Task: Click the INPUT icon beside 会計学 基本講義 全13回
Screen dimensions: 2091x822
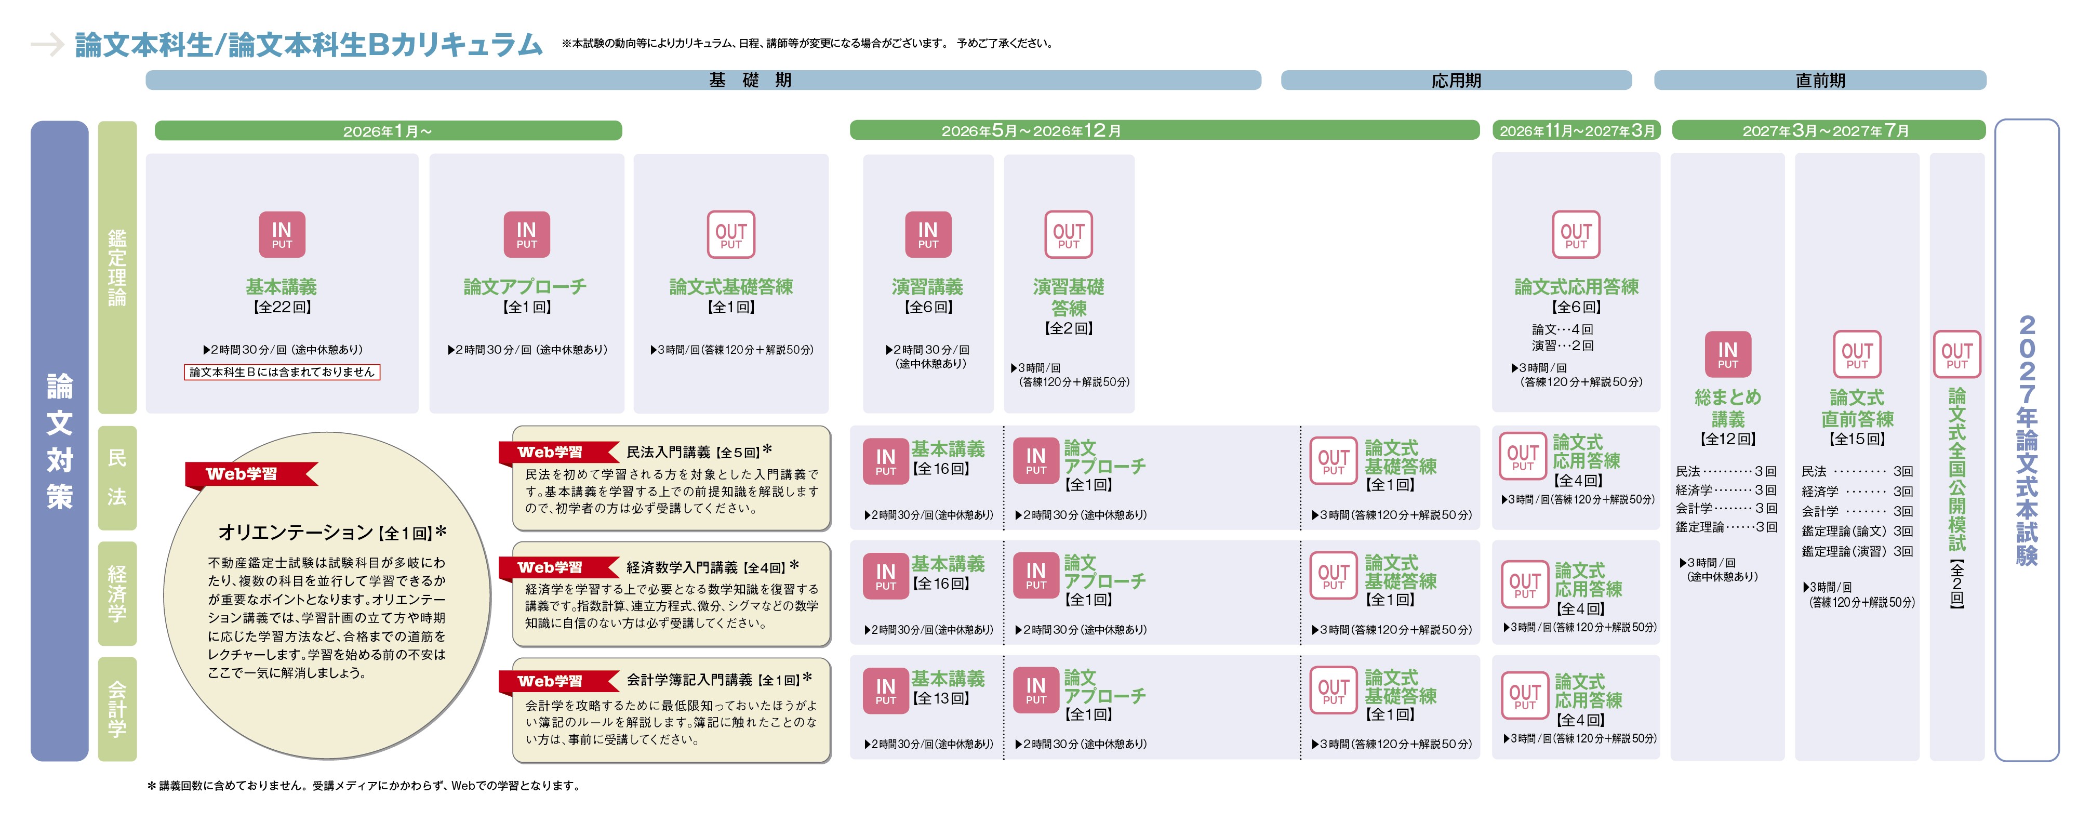Action: [886, 691]
